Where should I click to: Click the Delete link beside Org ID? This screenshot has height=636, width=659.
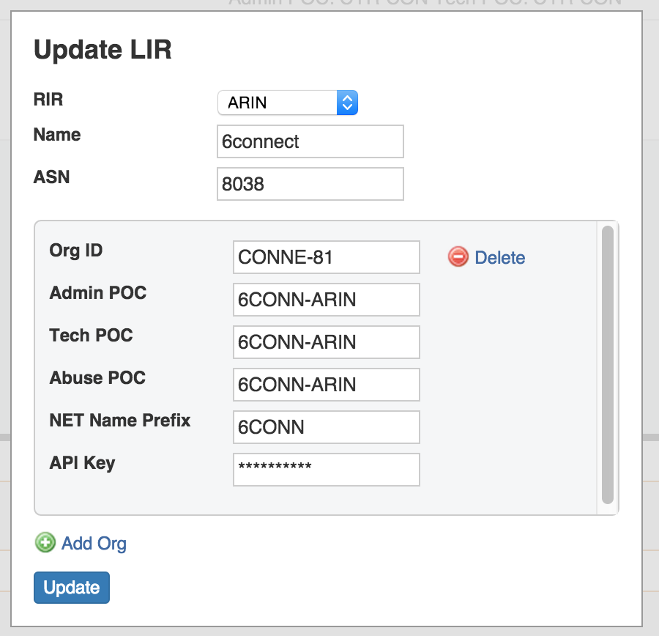(x=499, y=258)
